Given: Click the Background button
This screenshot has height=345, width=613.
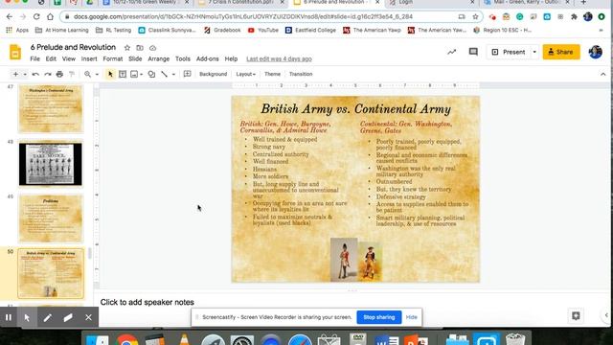Looking at the screenshot, I should tap(213, 74).
